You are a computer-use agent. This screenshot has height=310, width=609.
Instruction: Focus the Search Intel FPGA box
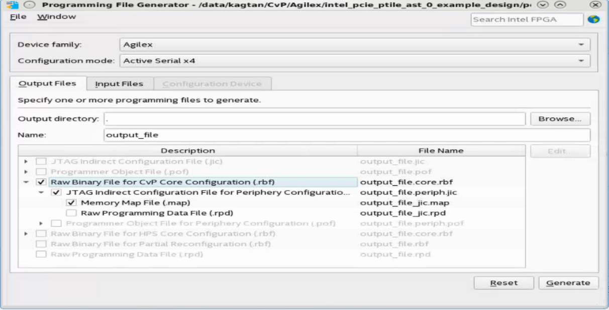tap(527, 20)
